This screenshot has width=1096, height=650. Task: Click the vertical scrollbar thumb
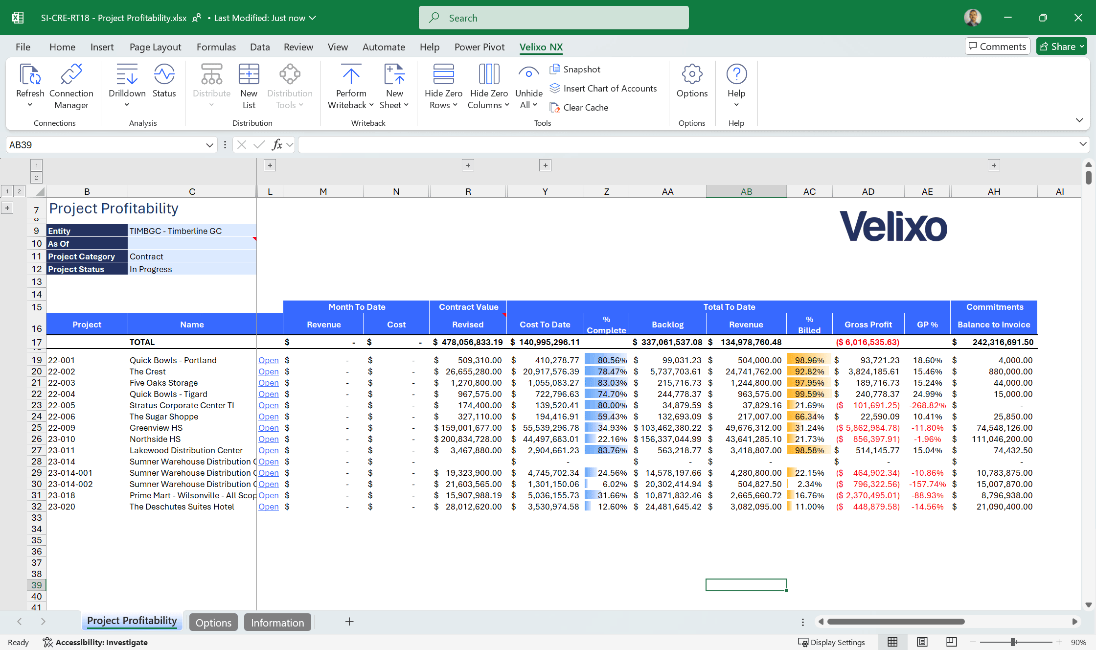tap(1088, 177)
